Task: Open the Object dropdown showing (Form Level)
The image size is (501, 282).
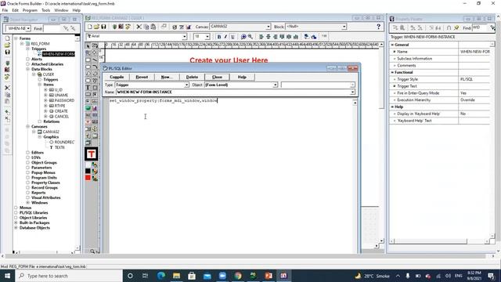Action: coord(275,85)
